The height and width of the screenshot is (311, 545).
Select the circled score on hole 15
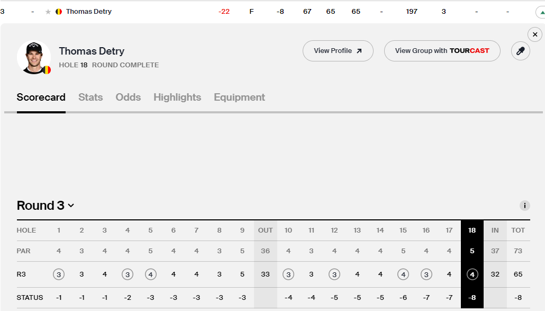pyautogui.click(x=403, y=274)
